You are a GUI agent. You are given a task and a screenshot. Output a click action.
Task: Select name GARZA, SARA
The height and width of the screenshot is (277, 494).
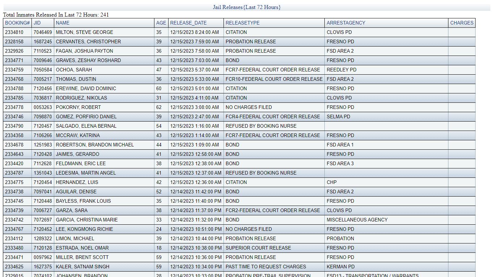pyautogui.click(x=72, y=210)
